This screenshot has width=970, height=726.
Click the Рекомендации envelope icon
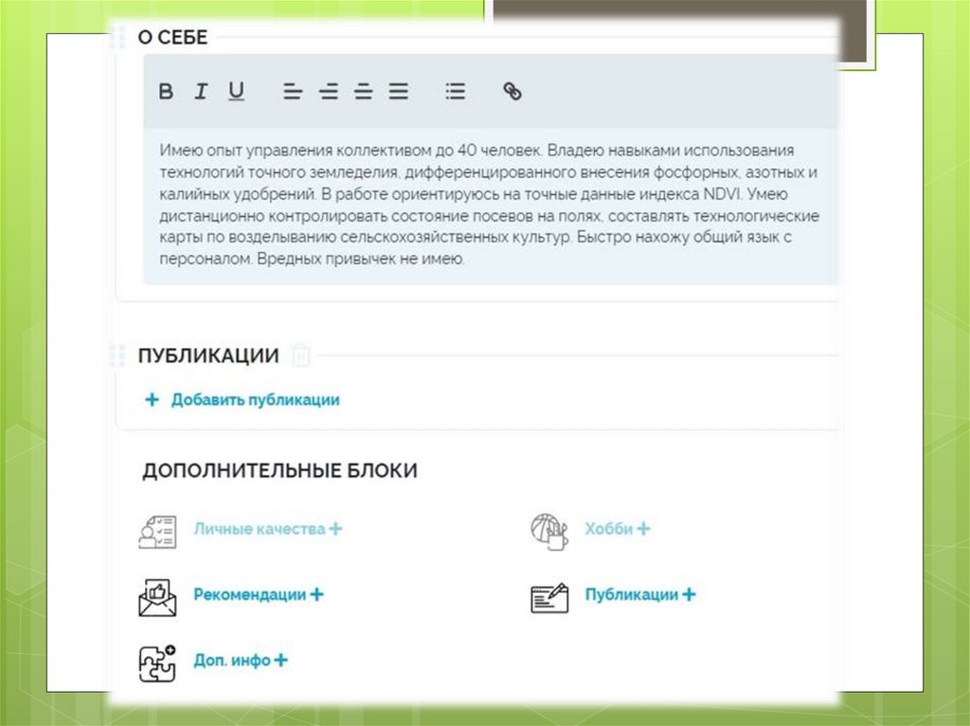click(x=158, y=597)
